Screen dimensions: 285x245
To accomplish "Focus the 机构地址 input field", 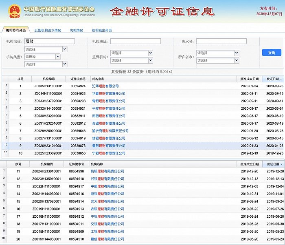I will coord(136,41).
